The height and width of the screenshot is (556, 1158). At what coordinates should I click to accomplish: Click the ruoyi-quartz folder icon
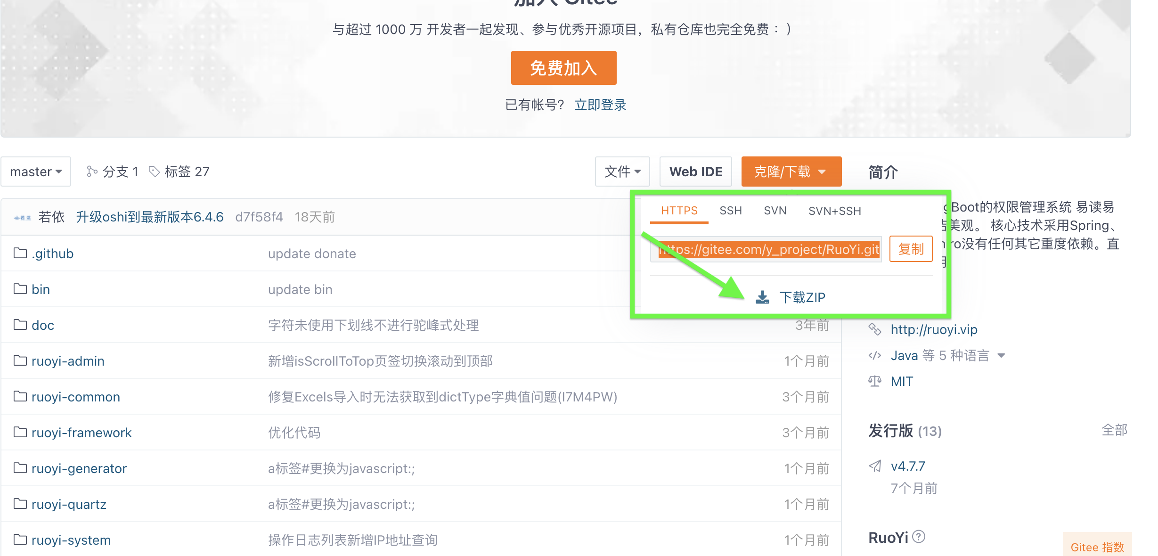(x=20, y=504)
